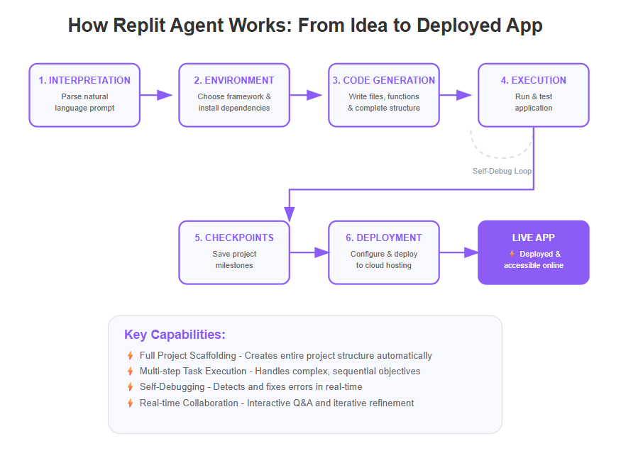
Task: Click the 5. CHECKPOINTS step box
Action: [234, 252]
